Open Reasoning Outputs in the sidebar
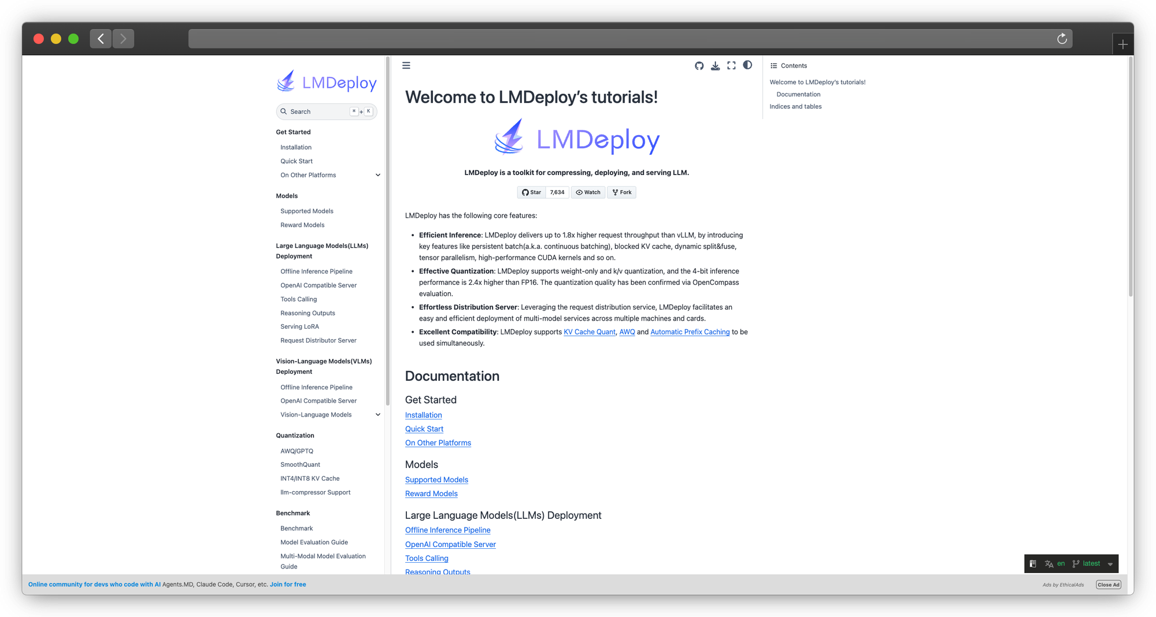Viewport: 1156px width, 617px height. point(308,313)
